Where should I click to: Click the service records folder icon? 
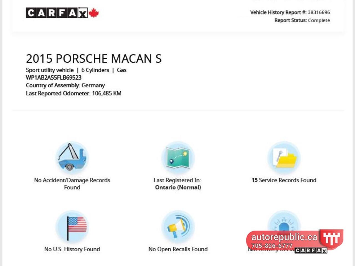pyautogui.click(x=284, y=157)
